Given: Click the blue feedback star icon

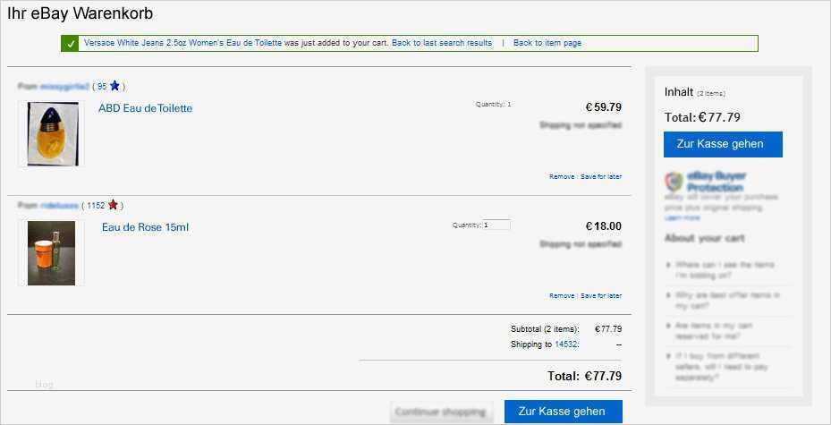Looking at the screenshot, I should (x=114, y=87).
